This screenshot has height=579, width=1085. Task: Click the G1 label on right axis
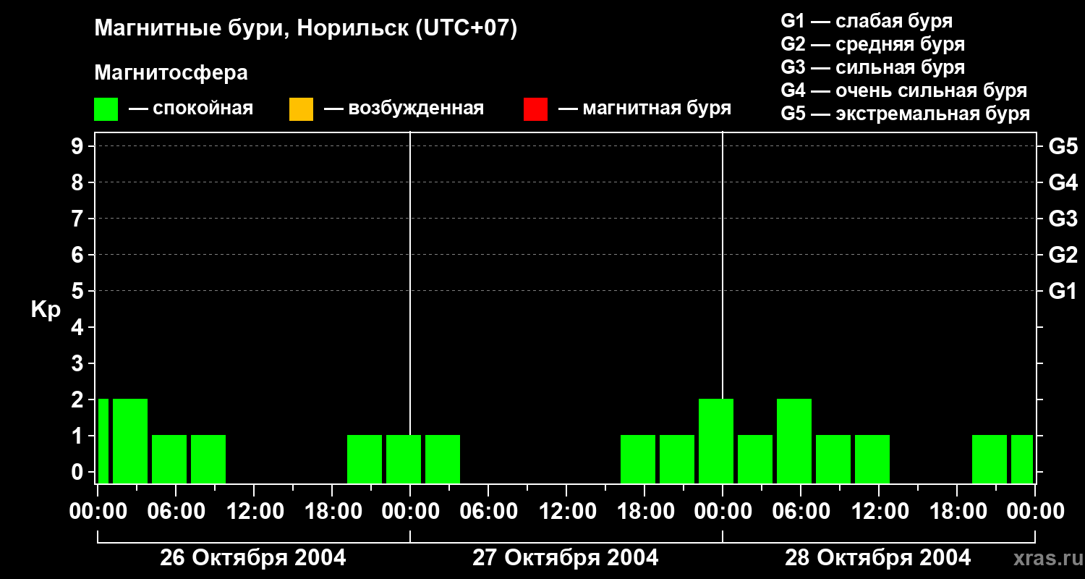(1063, 291)
